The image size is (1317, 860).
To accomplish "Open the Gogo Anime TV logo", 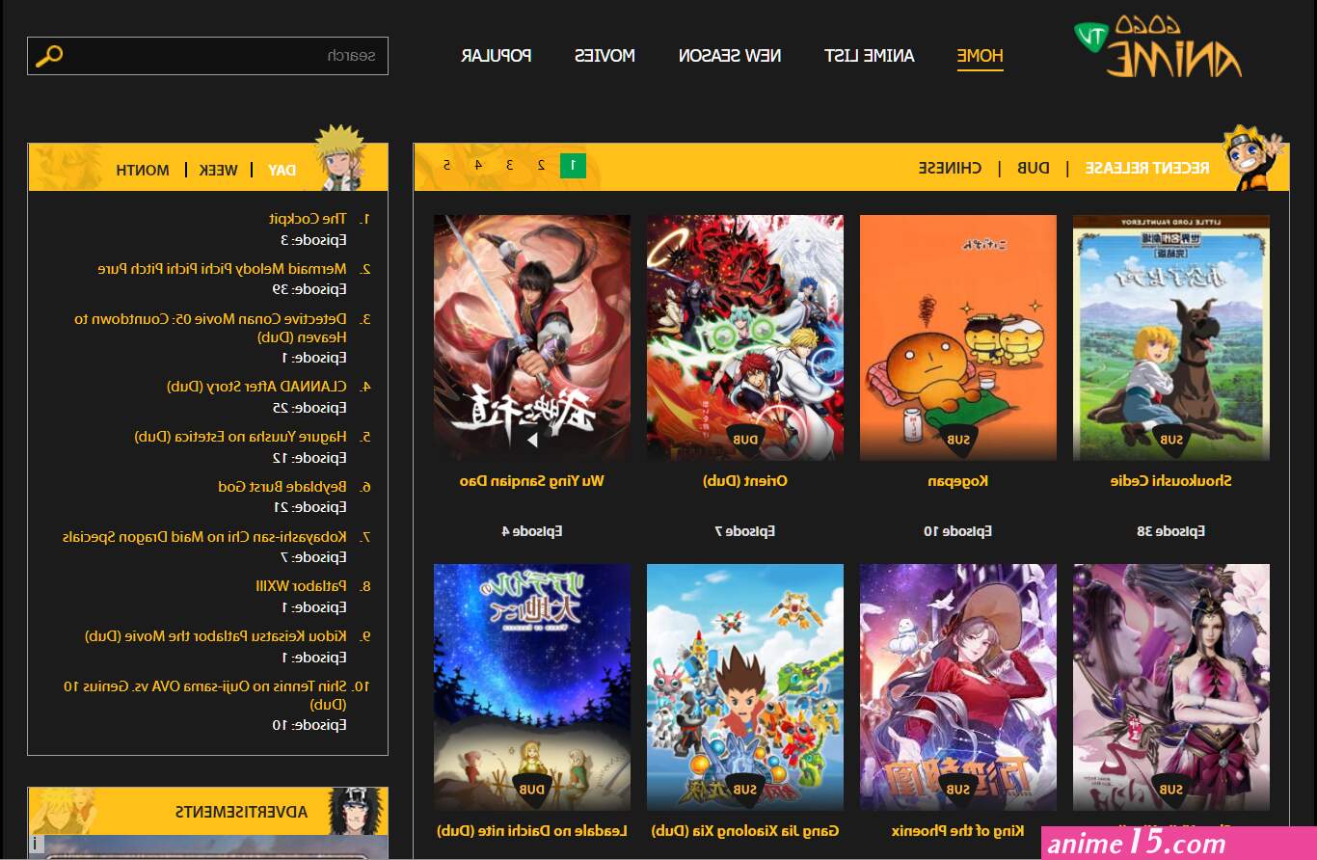I will pyautogui.click(x=1158, y=45).
